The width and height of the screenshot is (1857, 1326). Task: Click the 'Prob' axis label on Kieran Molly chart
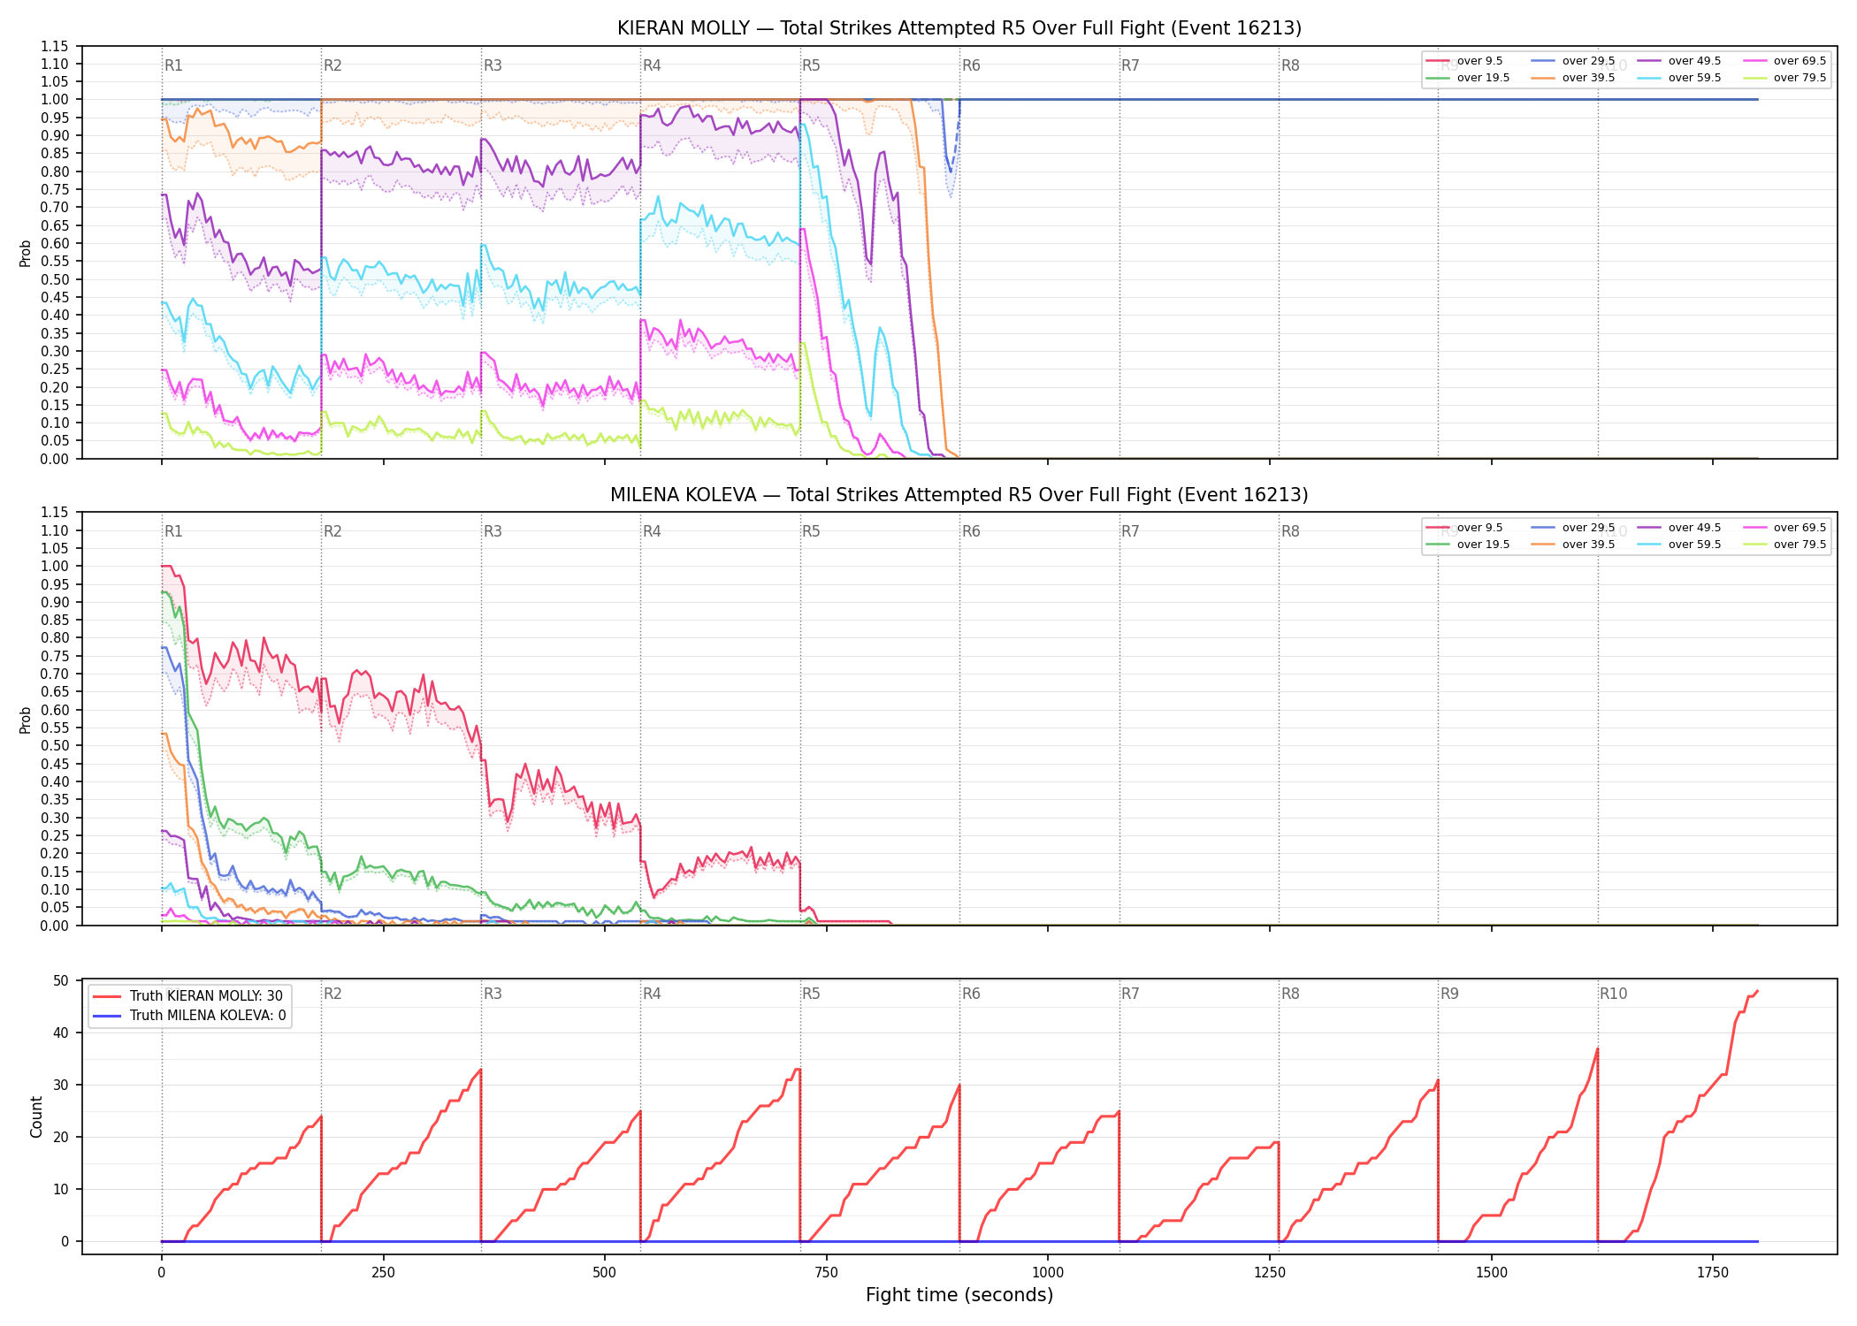coord(26,253)
